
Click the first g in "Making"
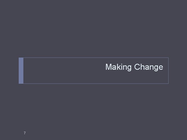[129, 68]
